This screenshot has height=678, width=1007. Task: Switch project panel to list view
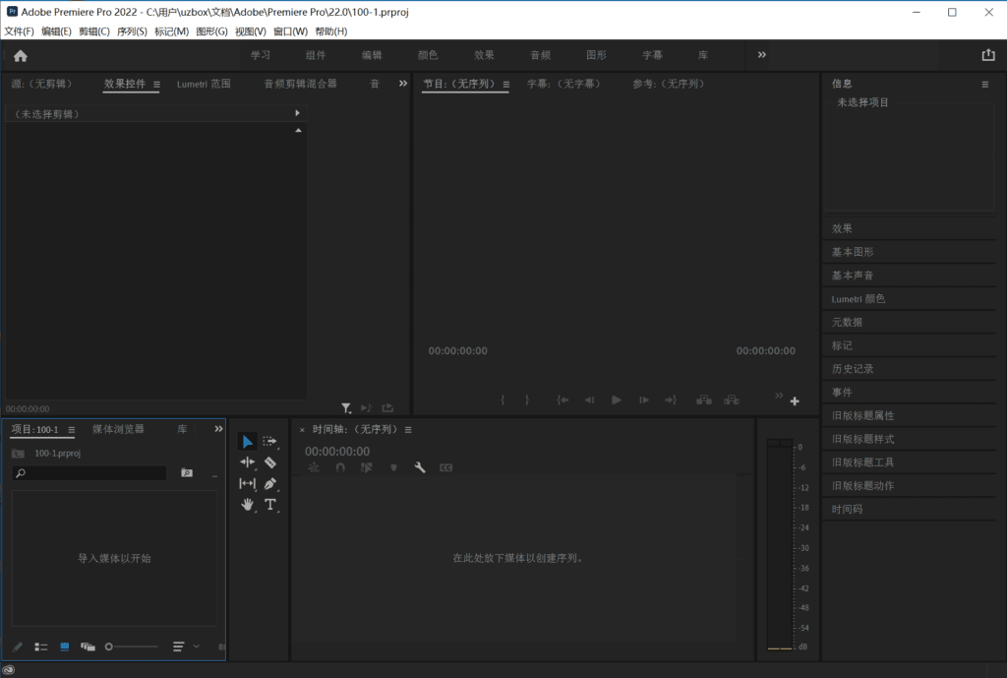tap(41, 647)
